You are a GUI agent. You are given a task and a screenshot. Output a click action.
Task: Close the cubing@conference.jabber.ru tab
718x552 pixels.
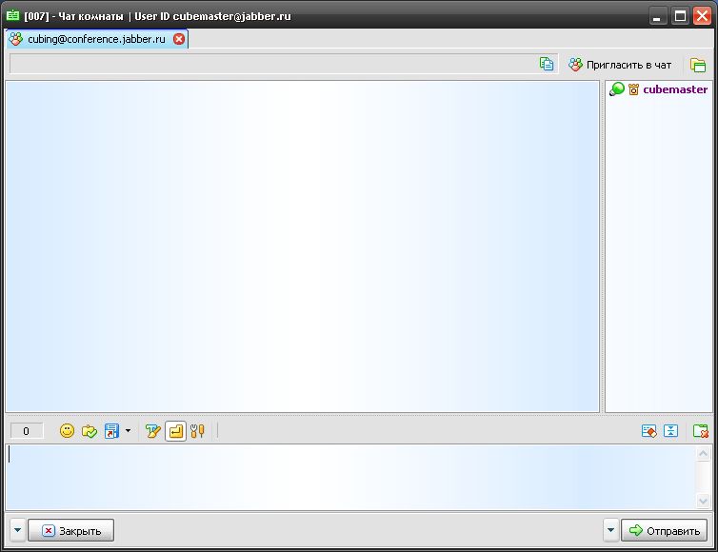click(x=179, y=39)
